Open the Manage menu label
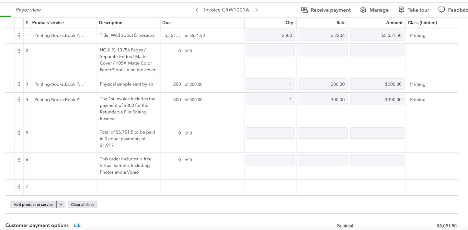 [x=379, y=10]
